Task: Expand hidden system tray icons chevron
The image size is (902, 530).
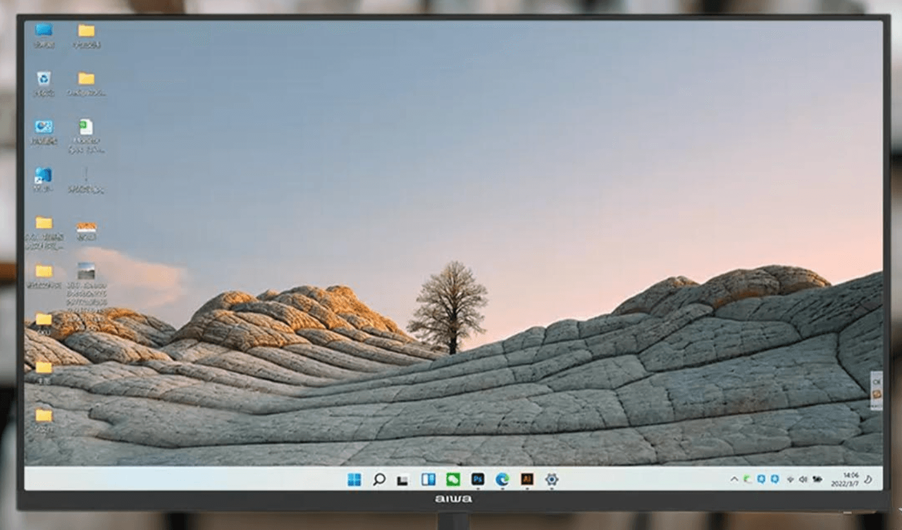Action: pyautogui.click(x=734, y=479)
